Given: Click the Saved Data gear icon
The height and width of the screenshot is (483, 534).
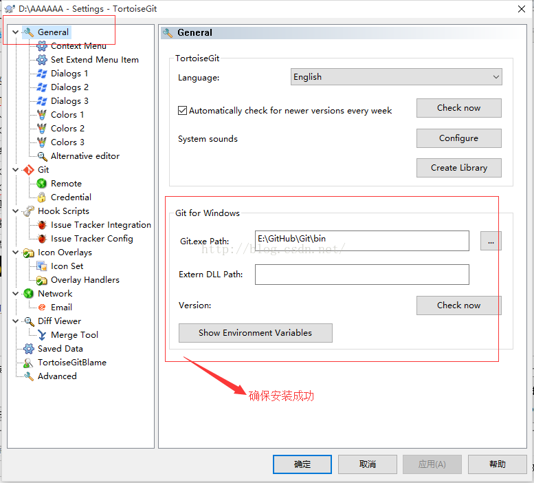Looking at the screenshot, I should (29, 349).
